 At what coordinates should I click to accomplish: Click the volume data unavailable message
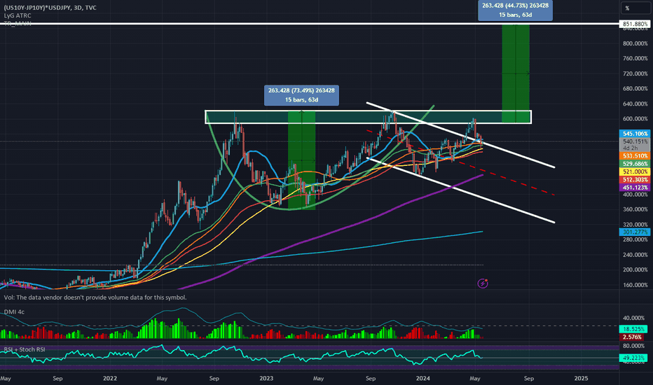[95, 297]
